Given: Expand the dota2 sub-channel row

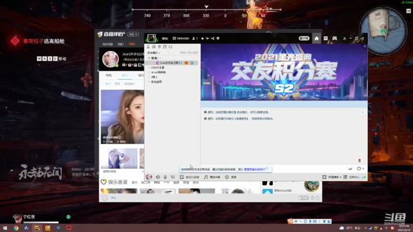Looking at the screenshot, I should [149, 72].
